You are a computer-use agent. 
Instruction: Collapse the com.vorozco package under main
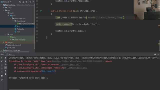coord(10,18)
